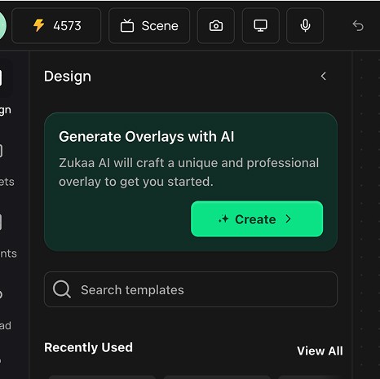Click the Recently Used section title
Image resolution: width=380 pixels, height=379 pixels.
[88, 347]
